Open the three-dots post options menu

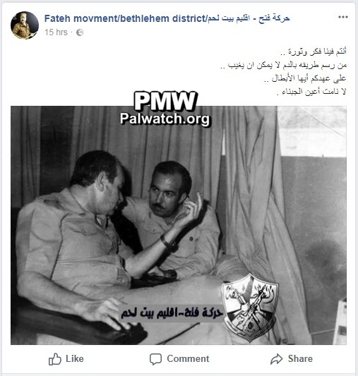(x=343, y=17)
